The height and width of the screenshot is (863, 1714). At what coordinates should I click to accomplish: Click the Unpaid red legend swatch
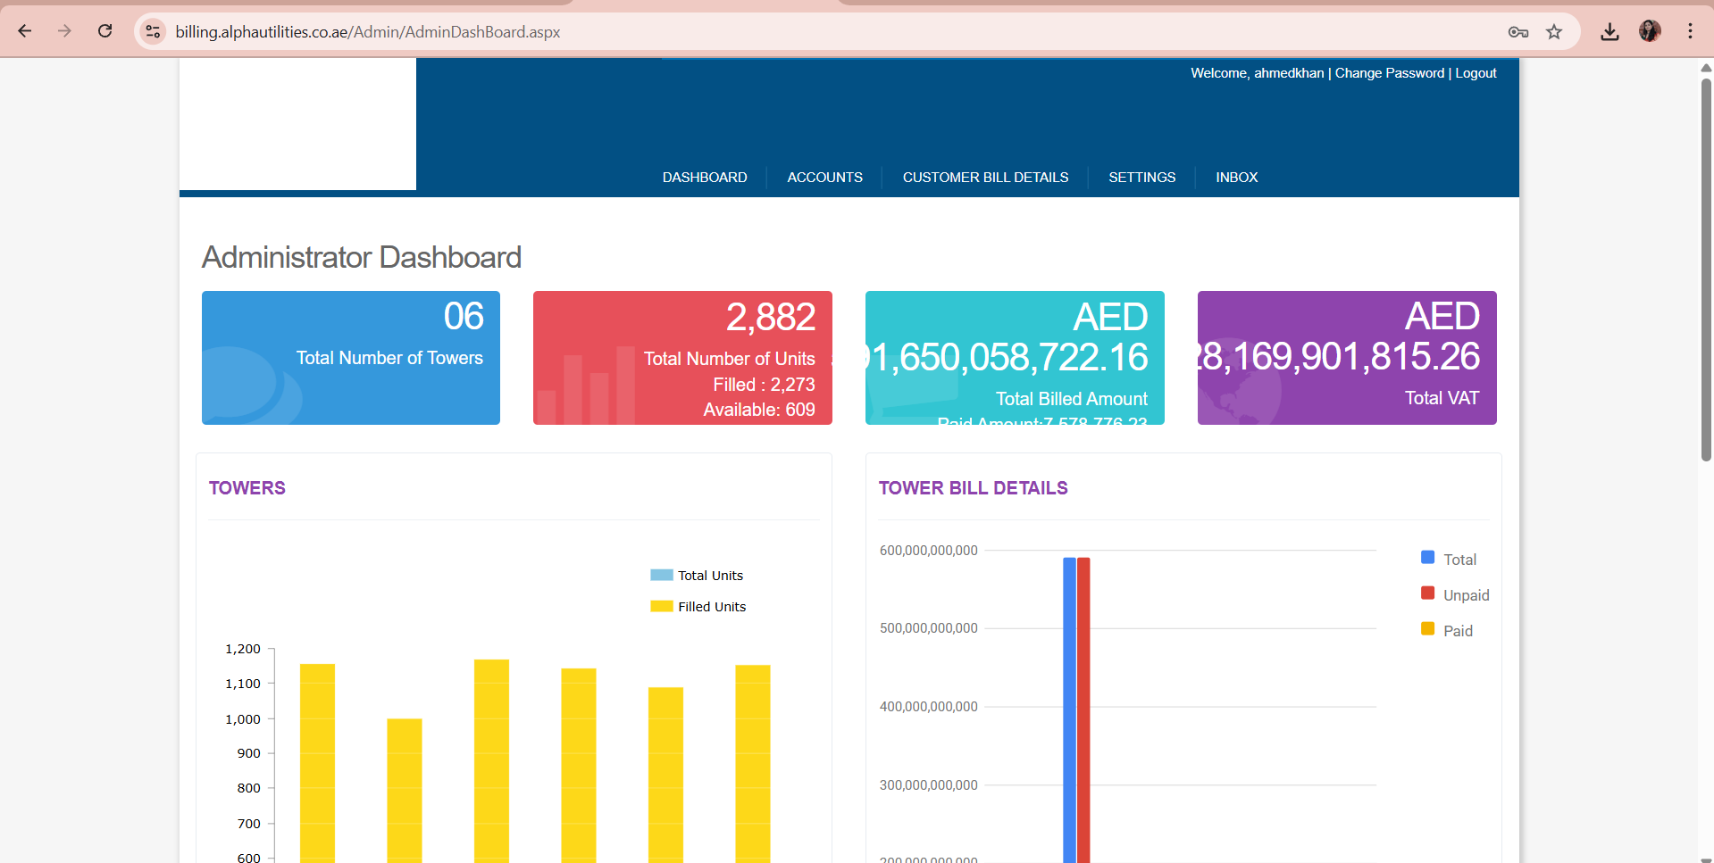pyautogui.click(x=1427, y=593)
